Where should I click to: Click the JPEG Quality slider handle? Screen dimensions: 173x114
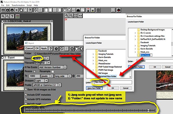tap(148, 110)
